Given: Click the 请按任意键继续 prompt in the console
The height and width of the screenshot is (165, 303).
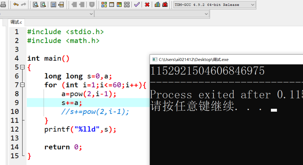Looking at the screenshot, I should pos(206,106).
